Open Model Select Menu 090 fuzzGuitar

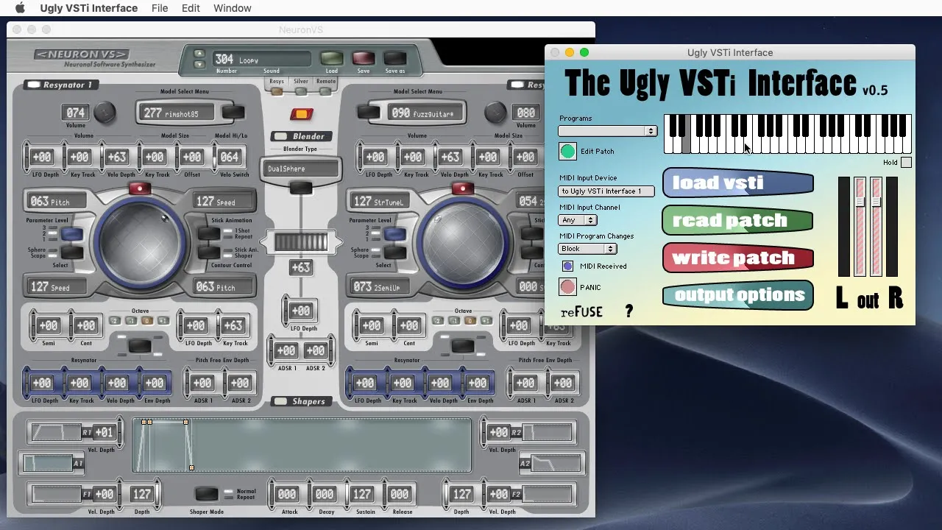tap(427, 113)
